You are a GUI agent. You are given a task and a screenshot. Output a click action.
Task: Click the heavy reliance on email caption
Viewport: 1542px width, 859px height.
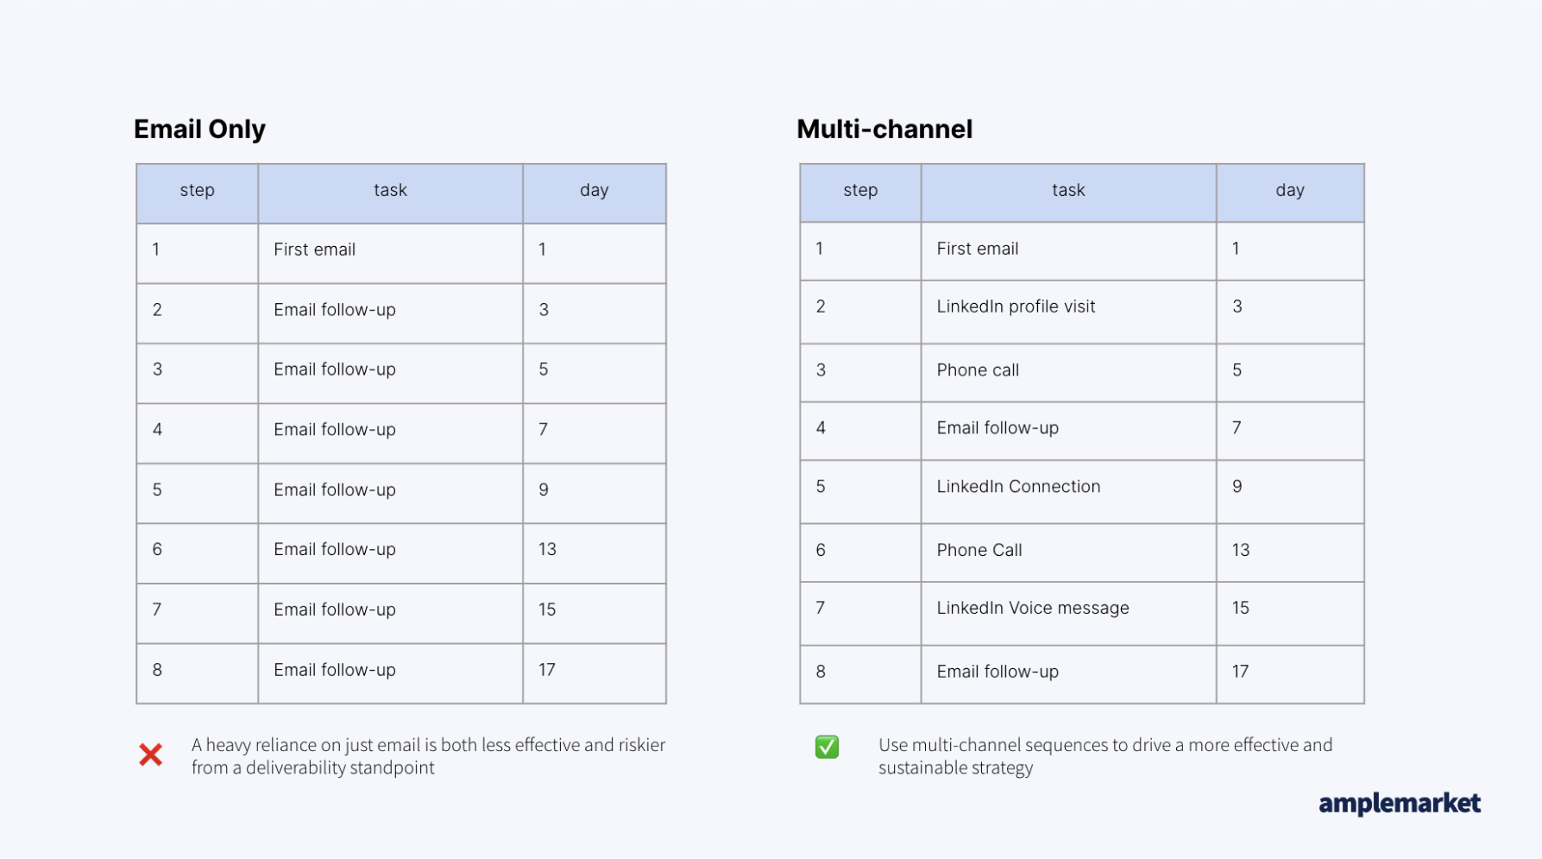pyautogui.click(x=428, y=756)
